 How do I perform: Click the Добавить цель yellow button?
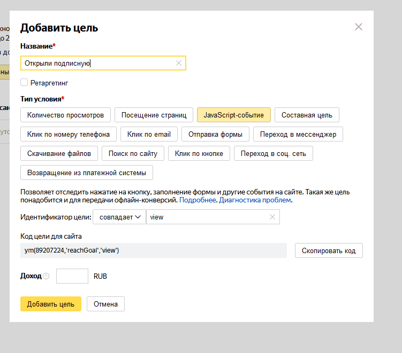coord(51,304)
